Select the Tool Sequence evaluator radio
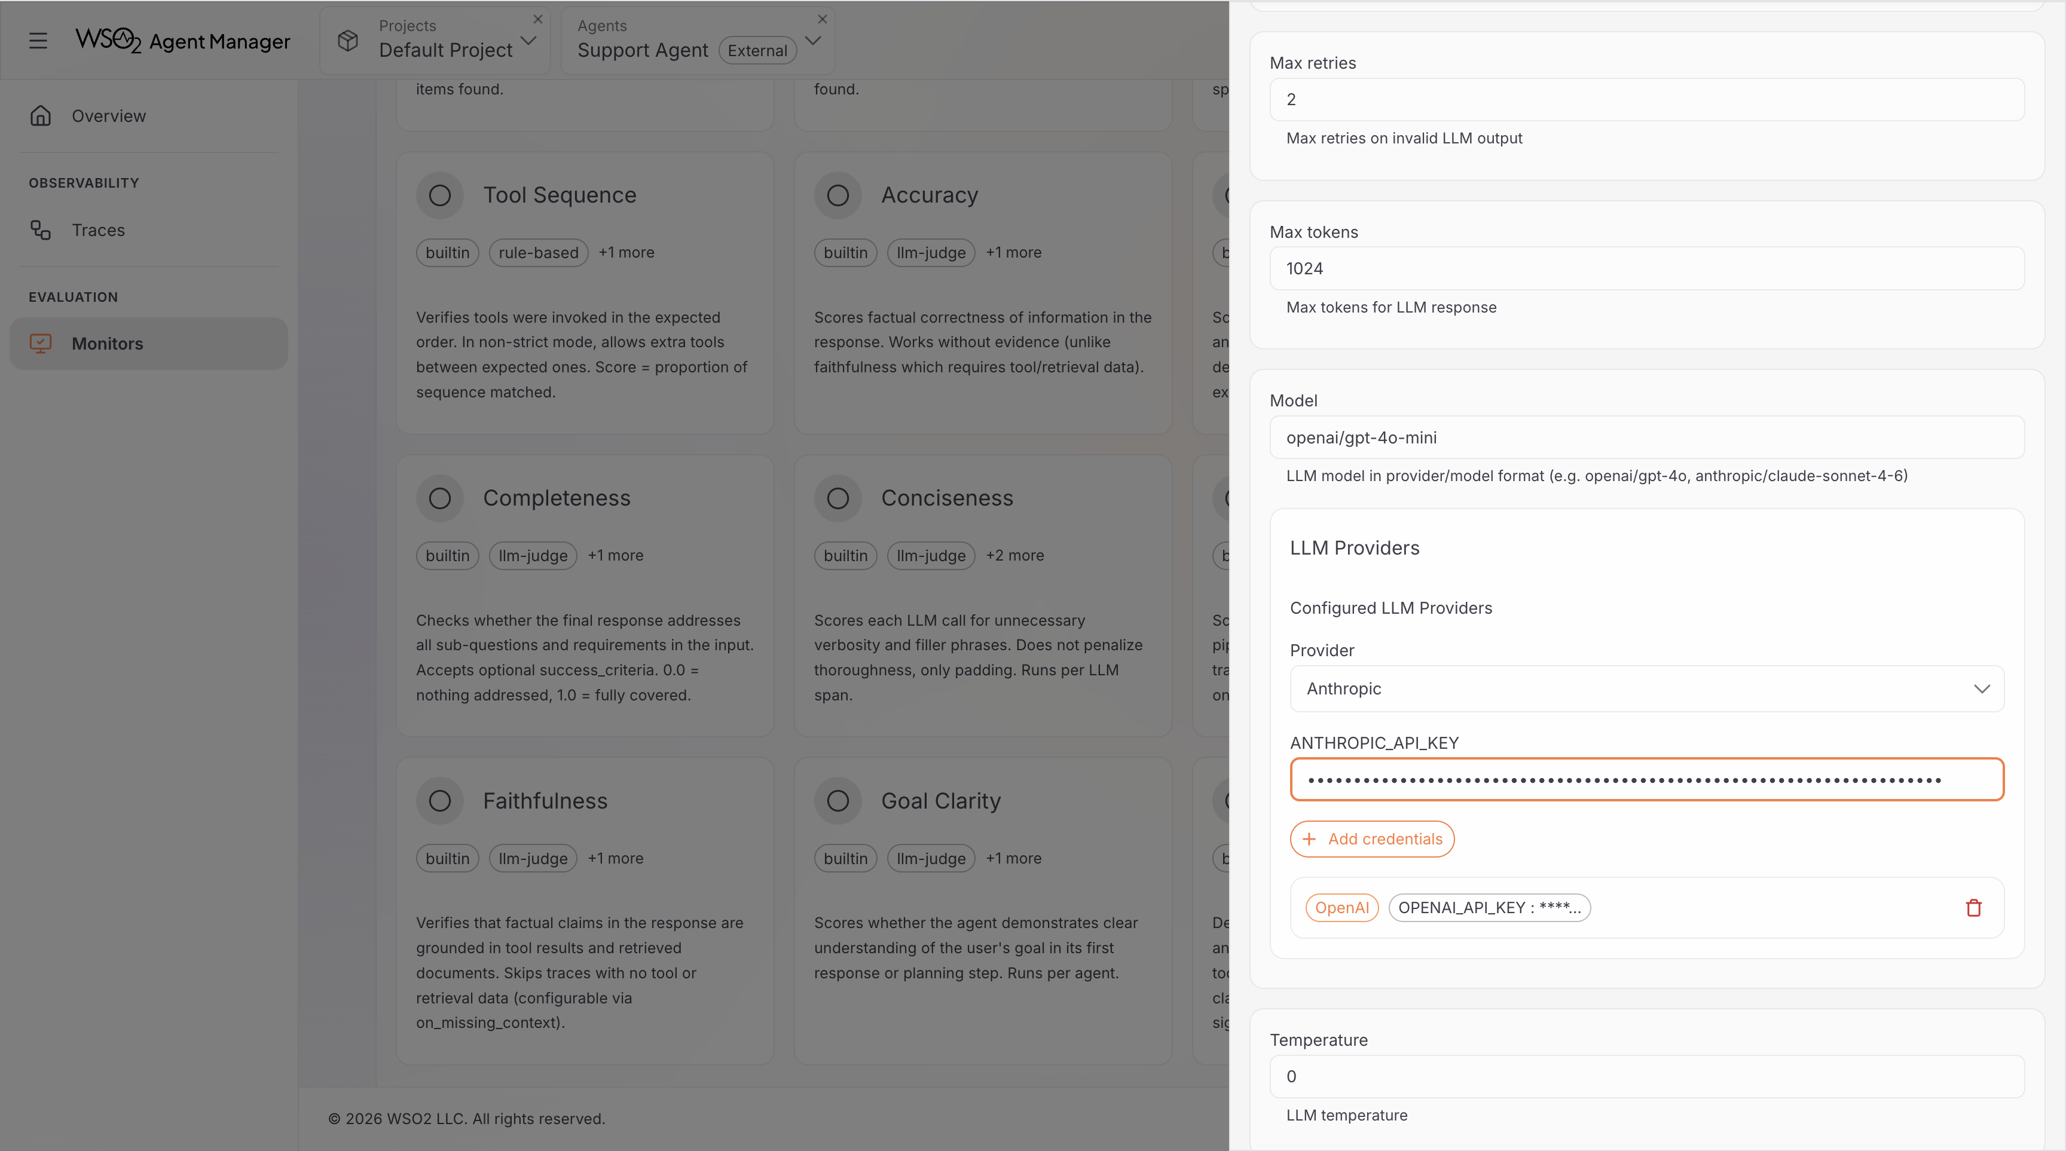This screenshot has height=1151, width=2066. 439,195
